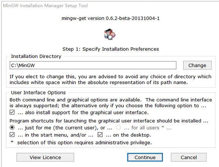The height and width of the screenshot is (167, 219).
Task: Toggle the graphical user interface support checkbox
Action: tap(12, 112)
